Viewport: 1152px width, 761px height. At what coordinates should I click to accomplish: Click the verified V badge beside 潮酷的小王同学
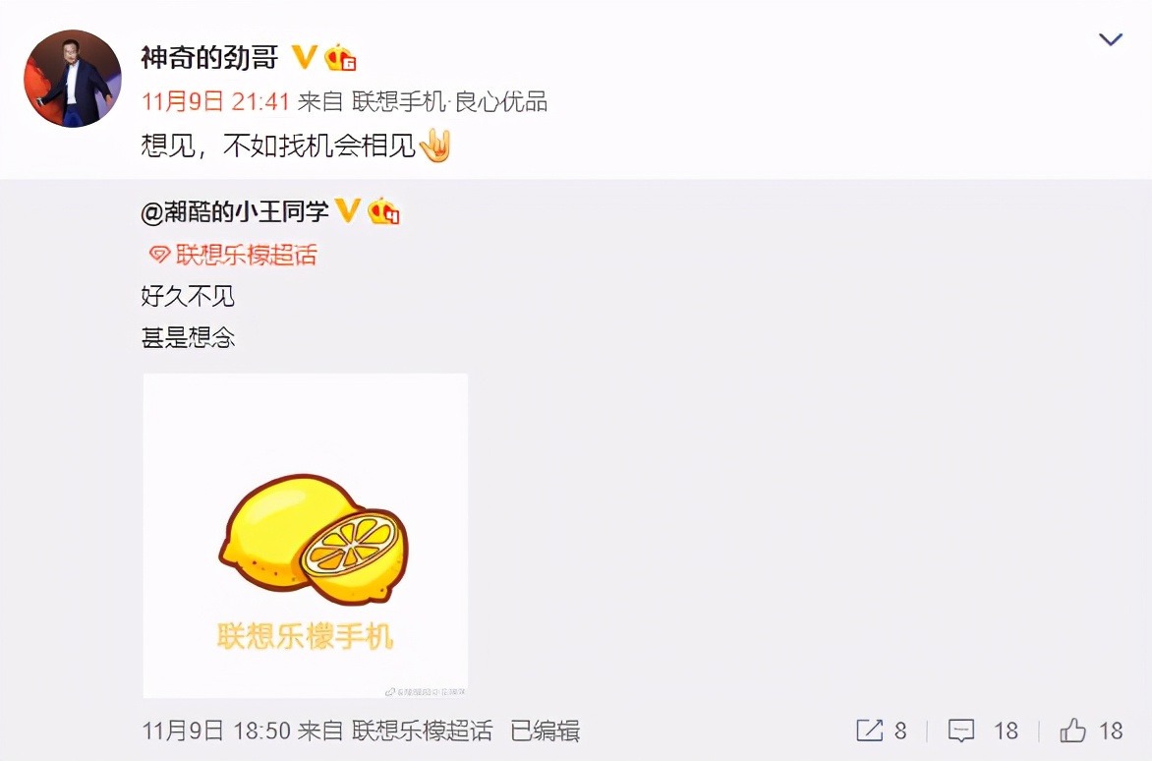(x=348, y=210)
